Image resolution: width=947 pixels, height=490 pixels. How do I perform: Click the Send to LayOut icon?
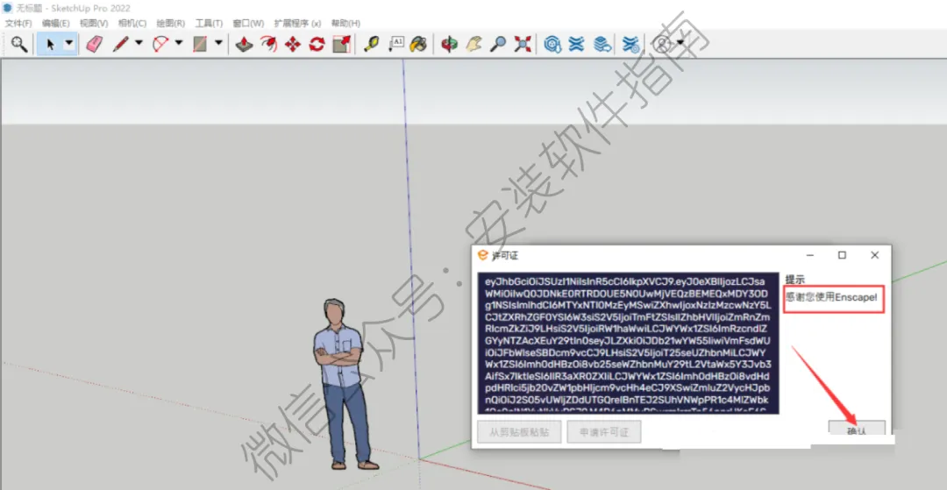(602, 44)
